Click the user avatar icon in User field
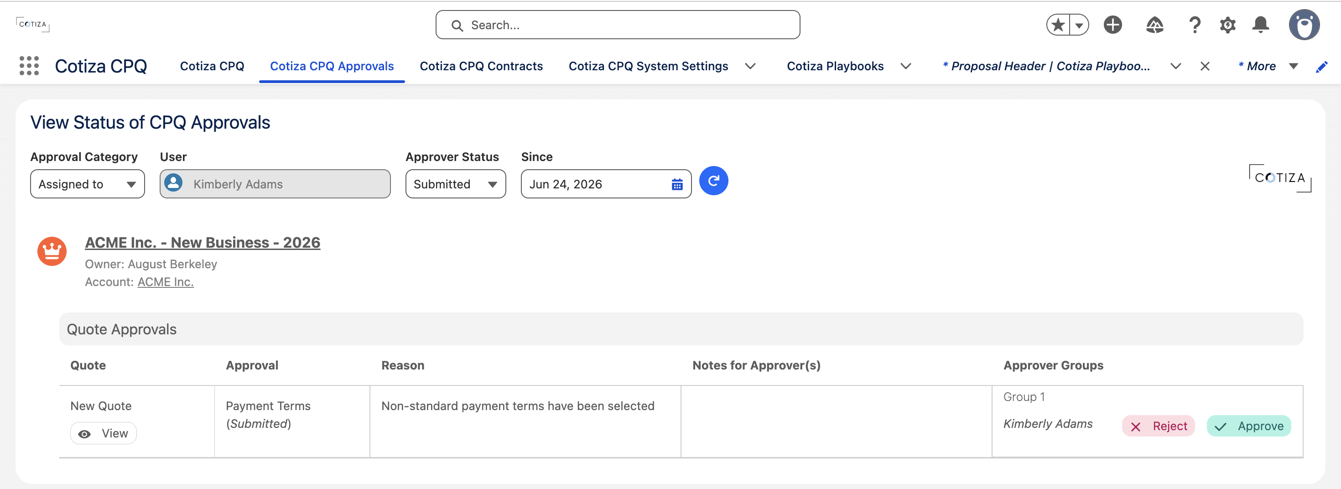Image resolution: width=1341 pixels, height=489 pixels. coord(173,183)
